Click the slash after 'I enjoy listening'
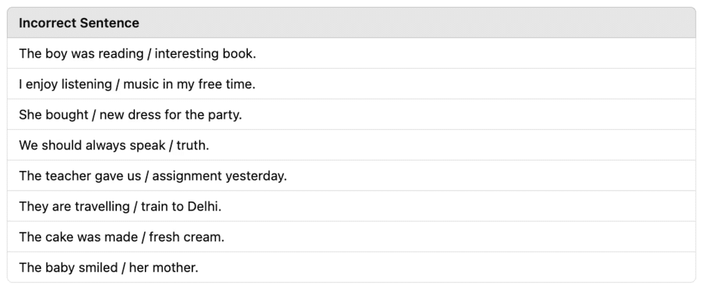The height and width of the screenshot is (292, 713). click(118, 84)
